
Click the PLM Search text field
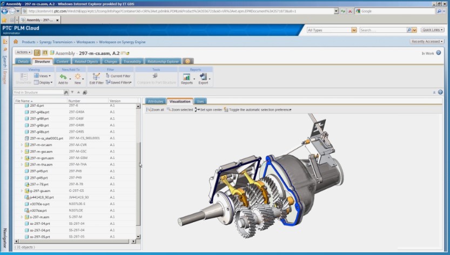[383, 30]
